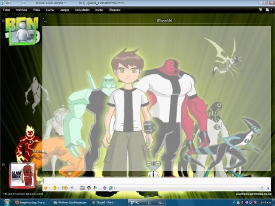The height and width of the screenshot is (206, 275).
Task: Click the Messenger buddy tray icon
Action: [x=238, y=203]
